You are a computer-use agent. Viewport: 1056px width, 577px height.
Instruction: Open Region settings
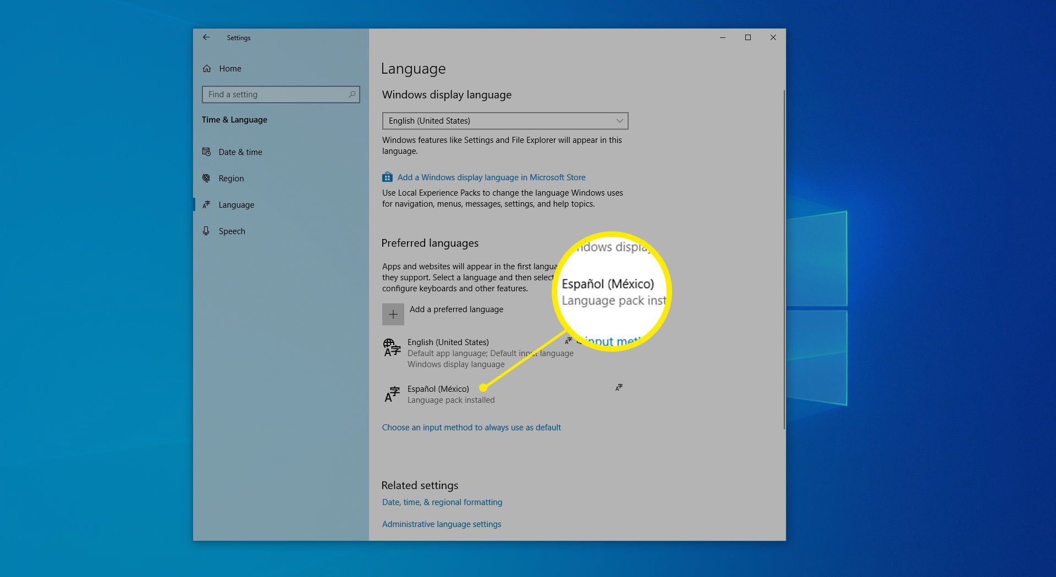point(231,179)
